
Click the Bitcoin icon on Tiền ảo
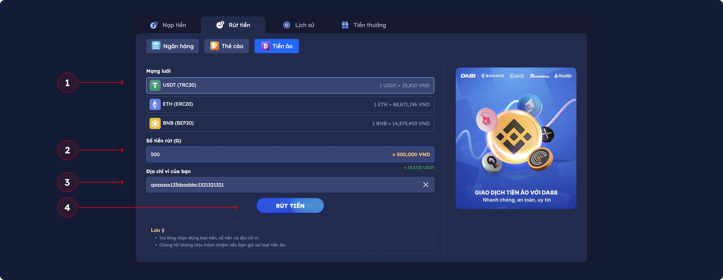265,46
